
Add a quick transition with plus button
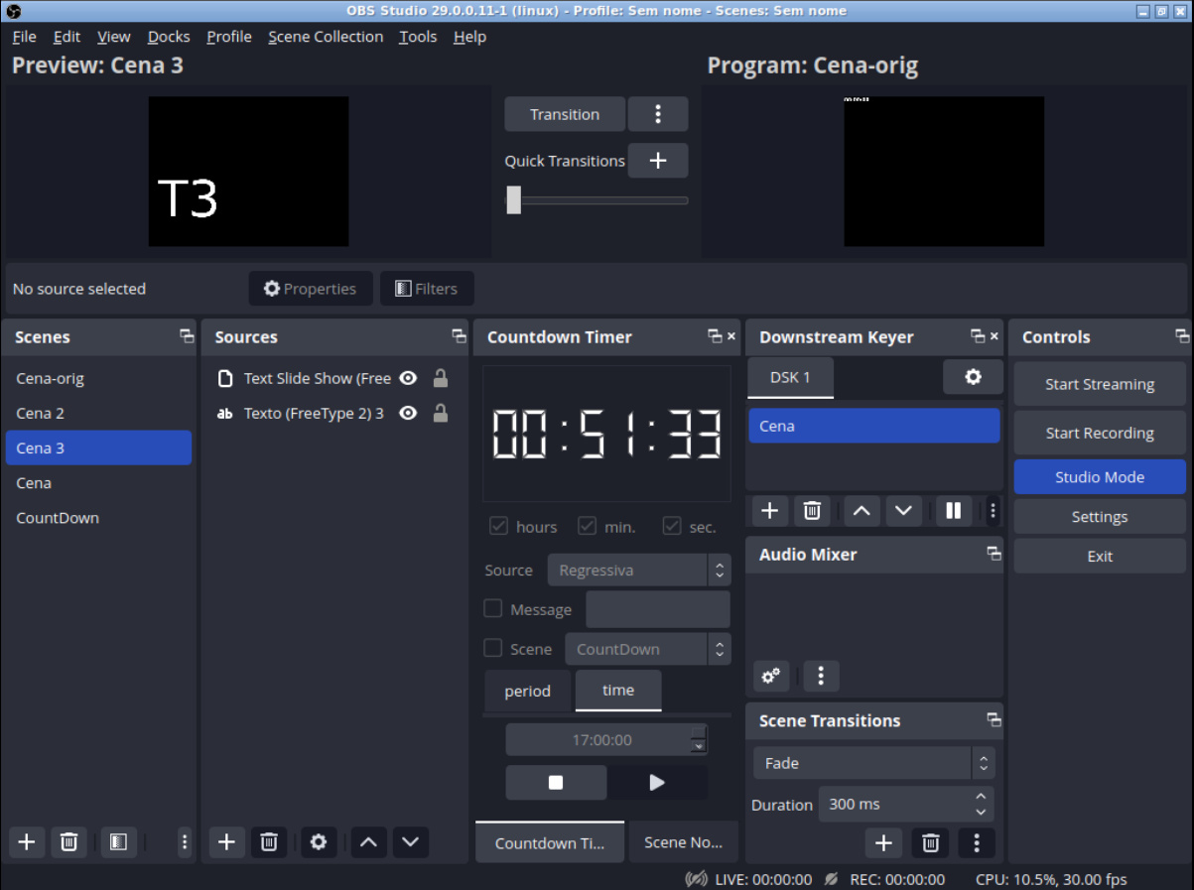[657, 161]
